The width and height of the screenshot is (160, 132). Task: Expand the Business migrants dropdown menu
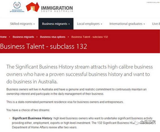tap(56, 24)
